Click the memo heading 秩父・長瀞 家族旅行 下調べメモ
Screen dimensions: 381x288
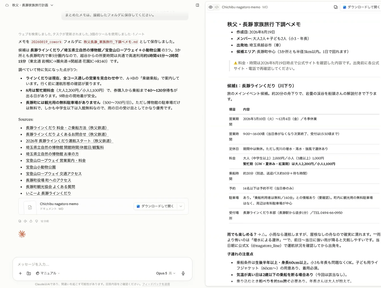coord(264,24)
